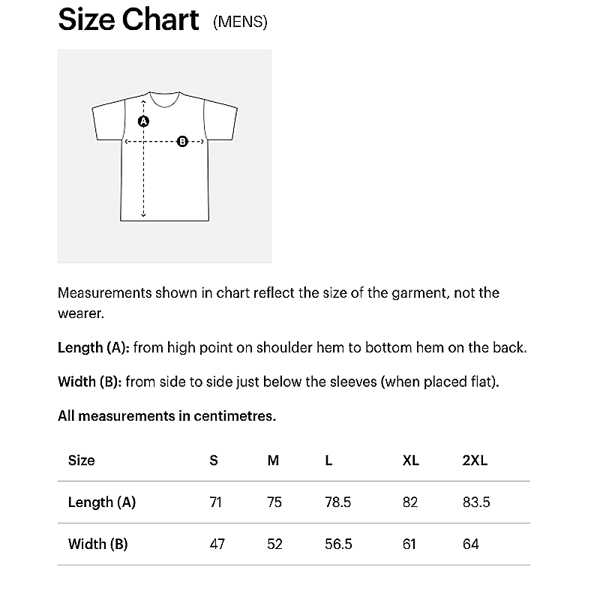Click the All measurements in centimetres note
Image resolution: width=591 pixels, height=591 pixels.
coord(167,415)
